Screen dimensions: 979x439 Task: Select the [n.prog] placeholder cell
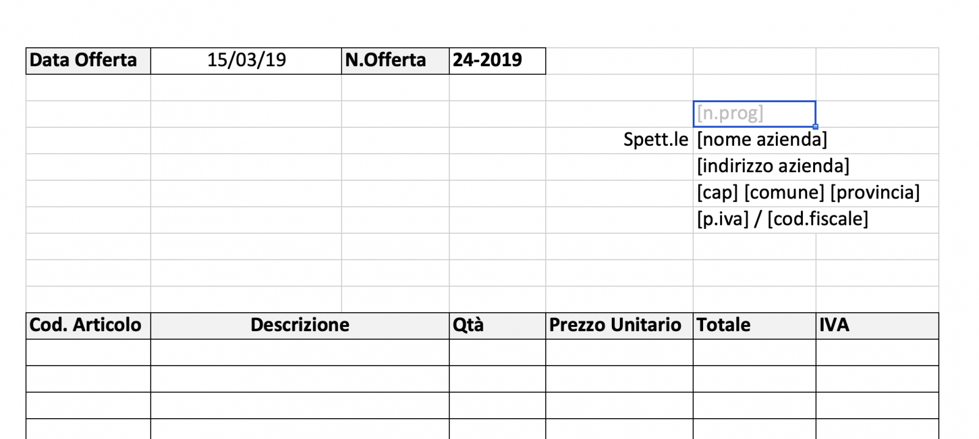754,113
